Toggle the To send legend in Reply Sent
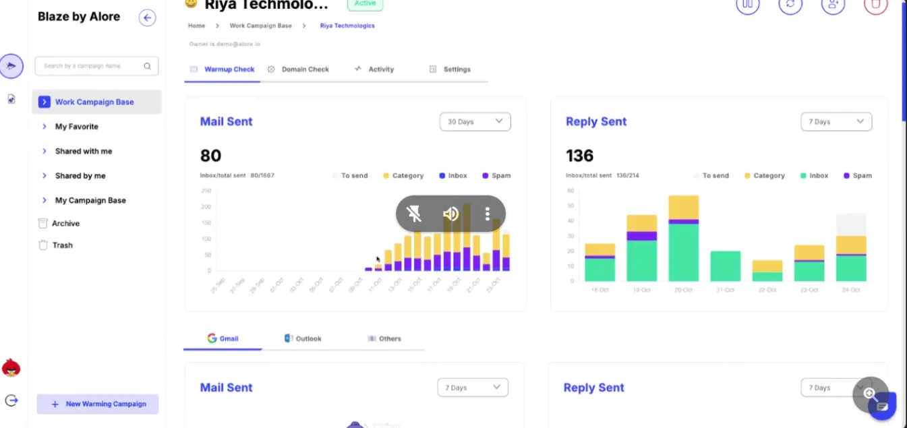Screen dimensions: 907x428 click(711, 175)
